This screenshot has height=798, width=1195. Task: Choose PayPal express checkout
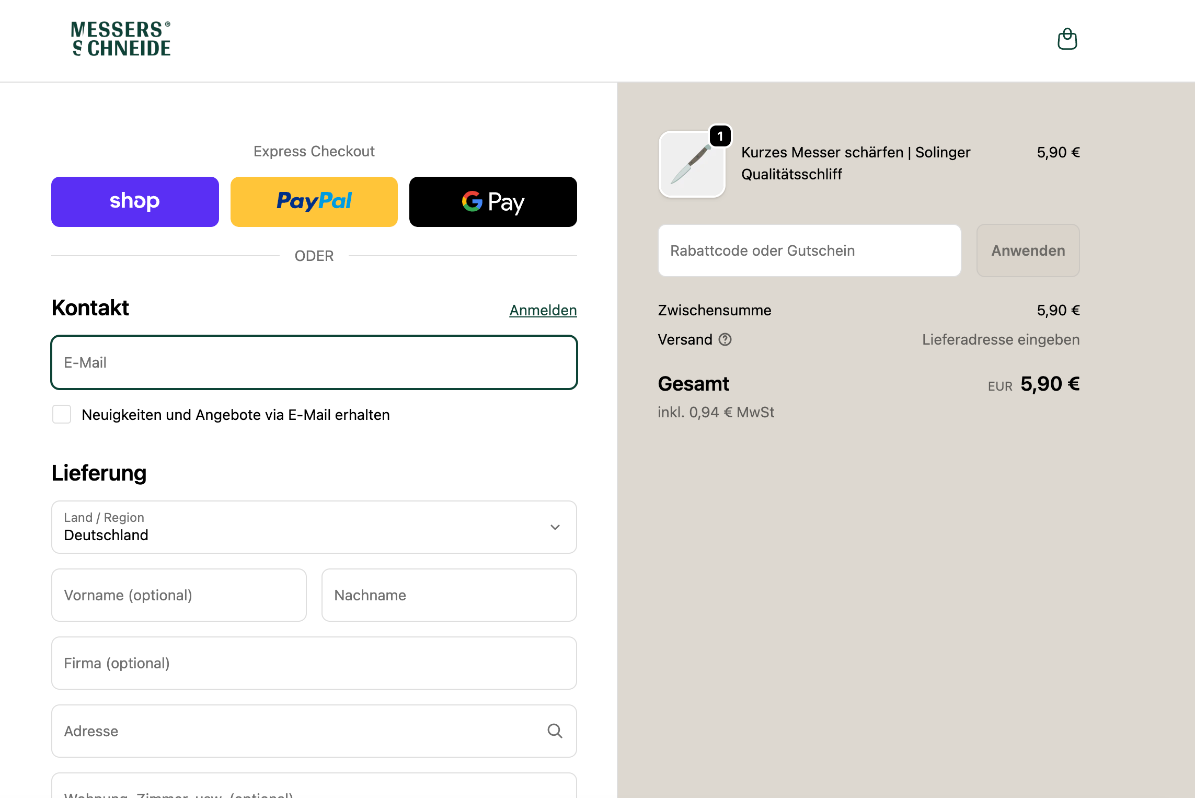pyautogui.click(x=314, y=202)
